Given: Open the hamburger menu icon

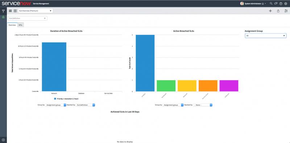Looking at the screenshot, I should [x=11, y=11].
